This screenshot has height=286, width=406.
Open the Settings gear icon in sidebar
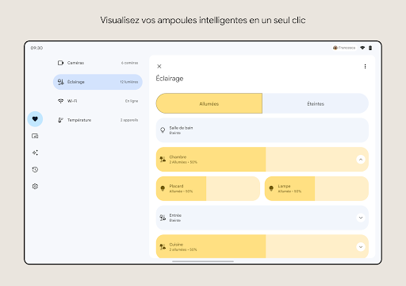[x=35, y=187]
